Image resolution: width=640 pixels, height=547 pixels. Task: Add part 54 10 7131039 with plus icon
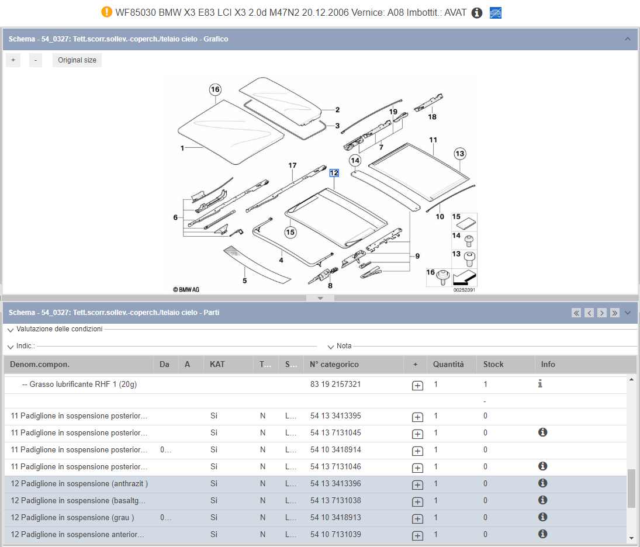[417, 535]
